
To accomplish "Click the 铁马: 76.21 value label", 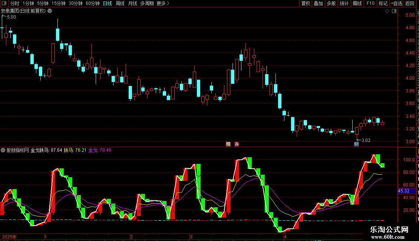I will [75, 150].
